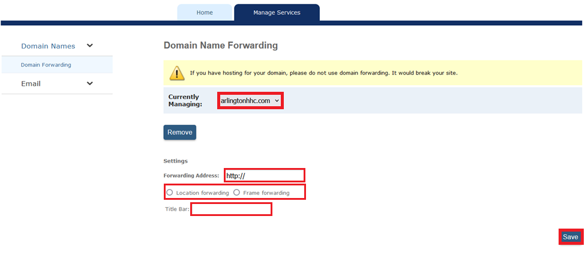Open the Currently Managing domain dropdown

250,101
